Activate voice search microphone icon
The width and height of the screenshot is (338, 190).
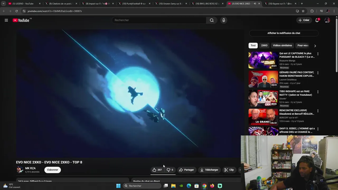coord(224,20)
